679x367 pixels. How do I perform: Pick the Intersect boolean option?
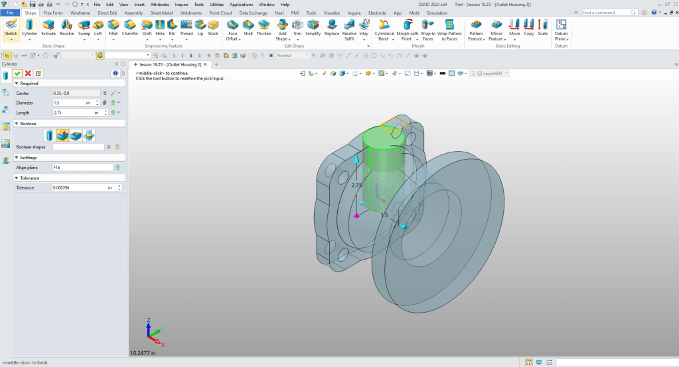pyautogui.click(x=89, y=136)
